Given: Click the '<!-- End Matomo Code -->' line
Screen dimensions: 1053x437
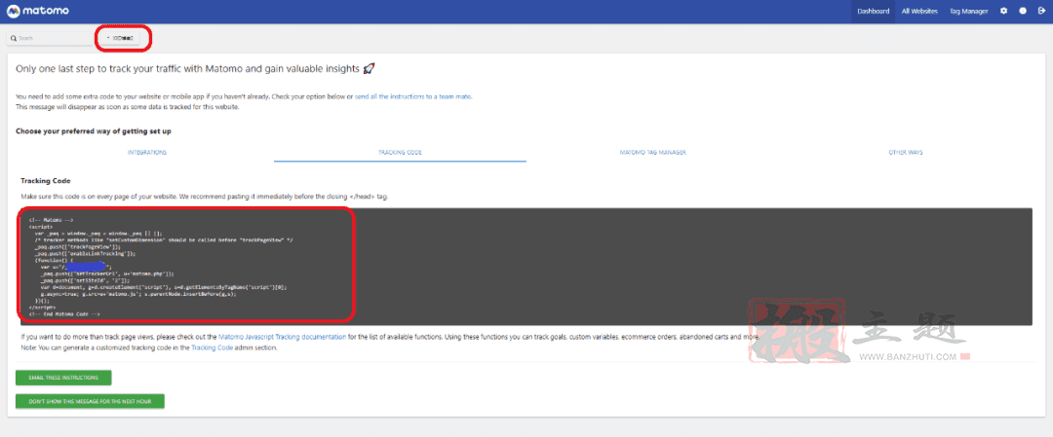Looking at the screenshot, I should click(64, 313).
